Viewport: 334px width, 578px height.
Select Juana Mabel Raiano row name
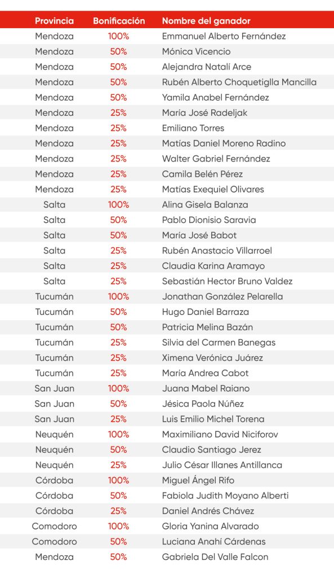point(206,388)
